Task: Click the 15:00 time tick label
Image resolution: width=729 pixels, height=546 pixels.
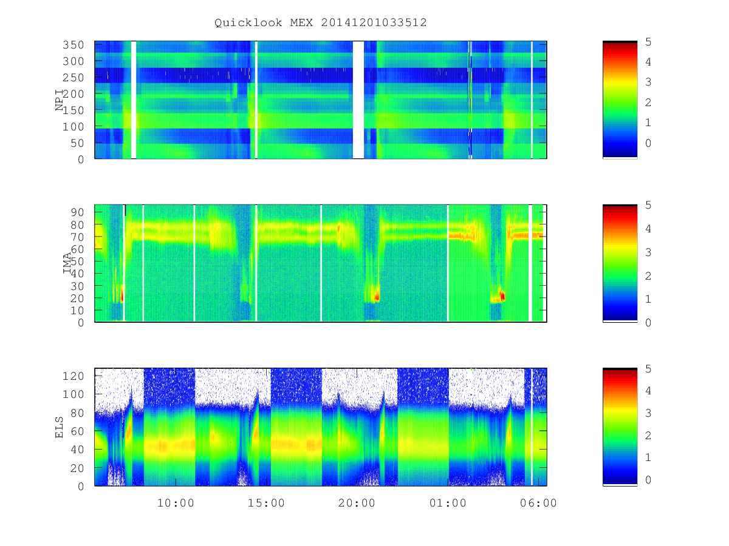Action: [x=266, y=503]
